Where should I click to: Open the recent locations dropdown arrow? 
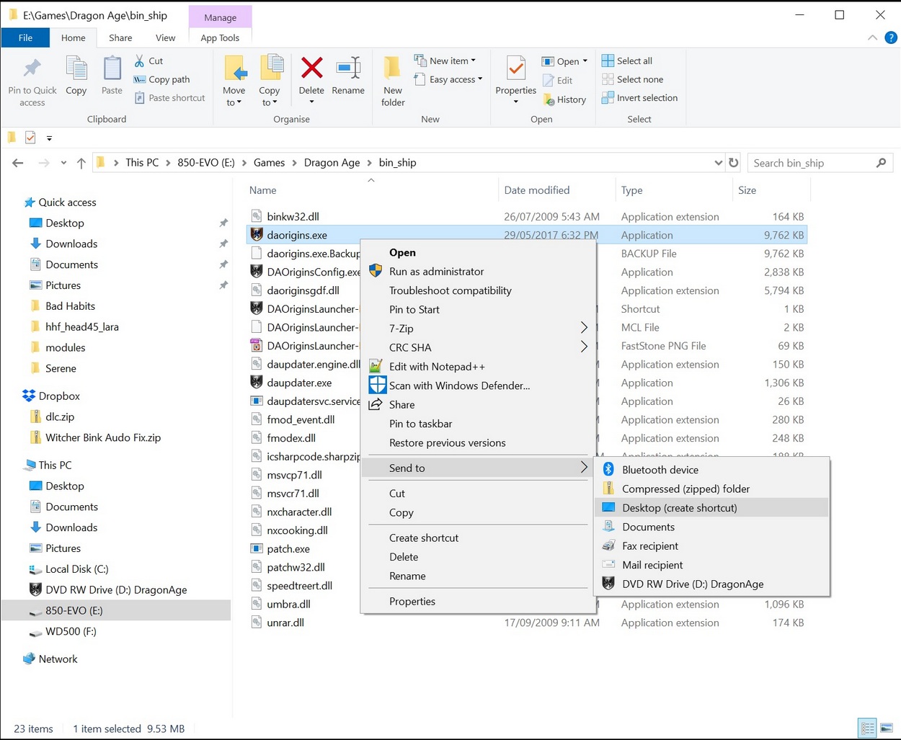tap(63, 163)
